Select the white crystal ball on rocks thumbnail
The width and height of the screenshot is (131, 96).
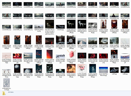coord(71,40)
